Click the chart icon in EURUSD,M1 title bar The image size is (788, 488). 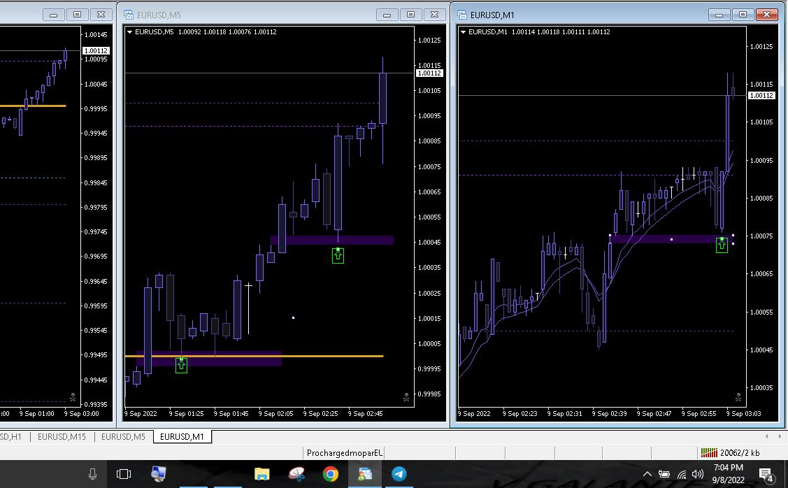coord(462,15)
